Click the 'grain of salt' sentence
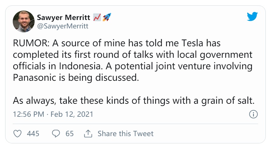The width and height of the screenshot is (270, 147). click(133, 100)
